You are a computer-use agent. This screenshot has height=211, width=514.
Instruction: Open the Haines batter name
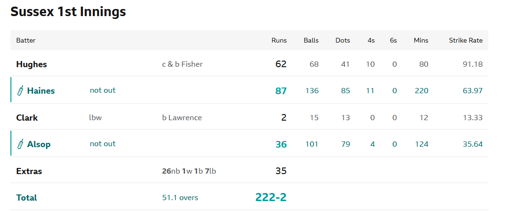point(41,91)
